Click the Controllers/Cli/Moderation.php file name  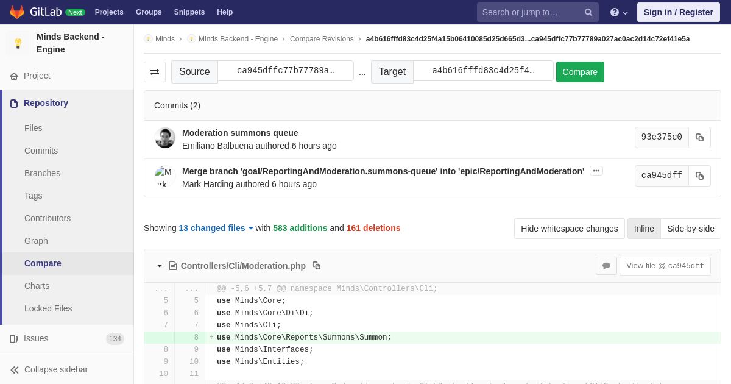pos(243,266)
